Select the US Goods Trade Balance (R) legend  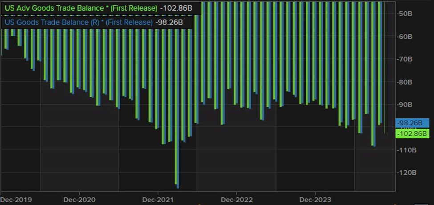(78, 22)
